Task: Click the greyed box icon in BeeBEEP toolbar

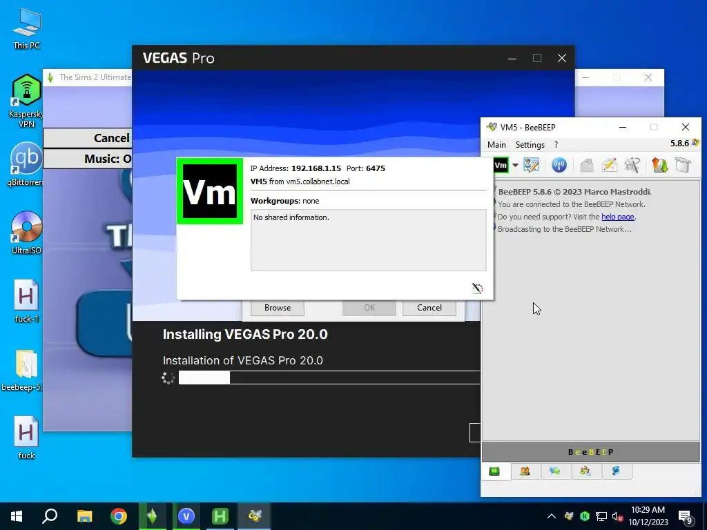Action: click(x=683, y=166)
